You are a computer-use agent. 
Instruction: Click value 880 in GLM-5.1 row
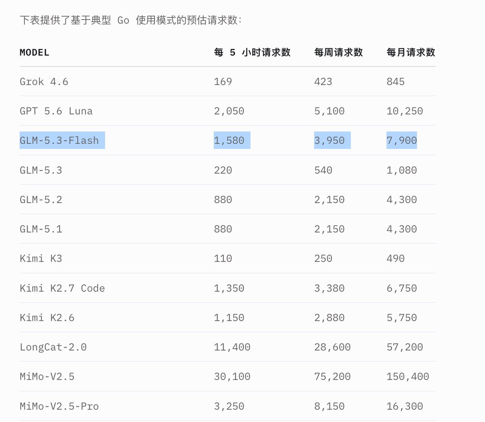[223, 229]
